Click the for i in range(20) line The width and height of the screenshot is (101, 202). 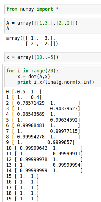point(32,71)
